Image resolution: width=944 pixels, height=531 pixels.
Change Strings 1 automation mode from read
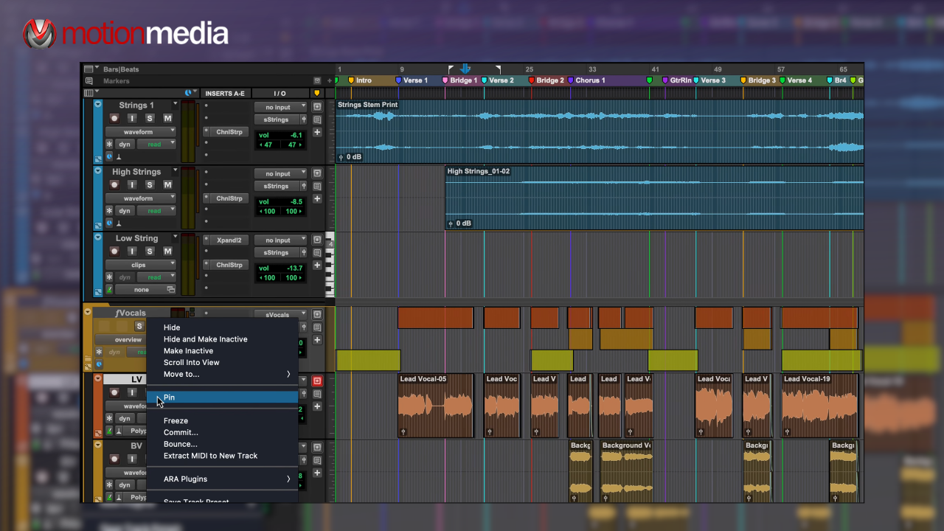(x=156, y=145)
